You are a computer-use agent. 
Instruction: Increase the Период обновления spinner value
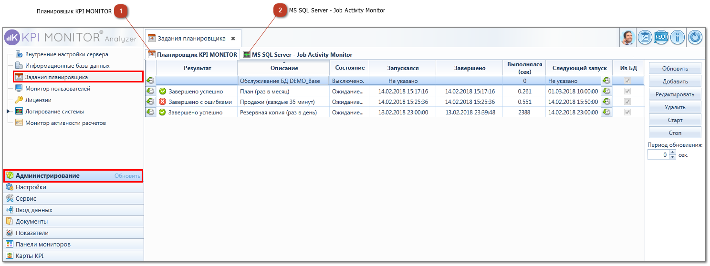(673, 153)
